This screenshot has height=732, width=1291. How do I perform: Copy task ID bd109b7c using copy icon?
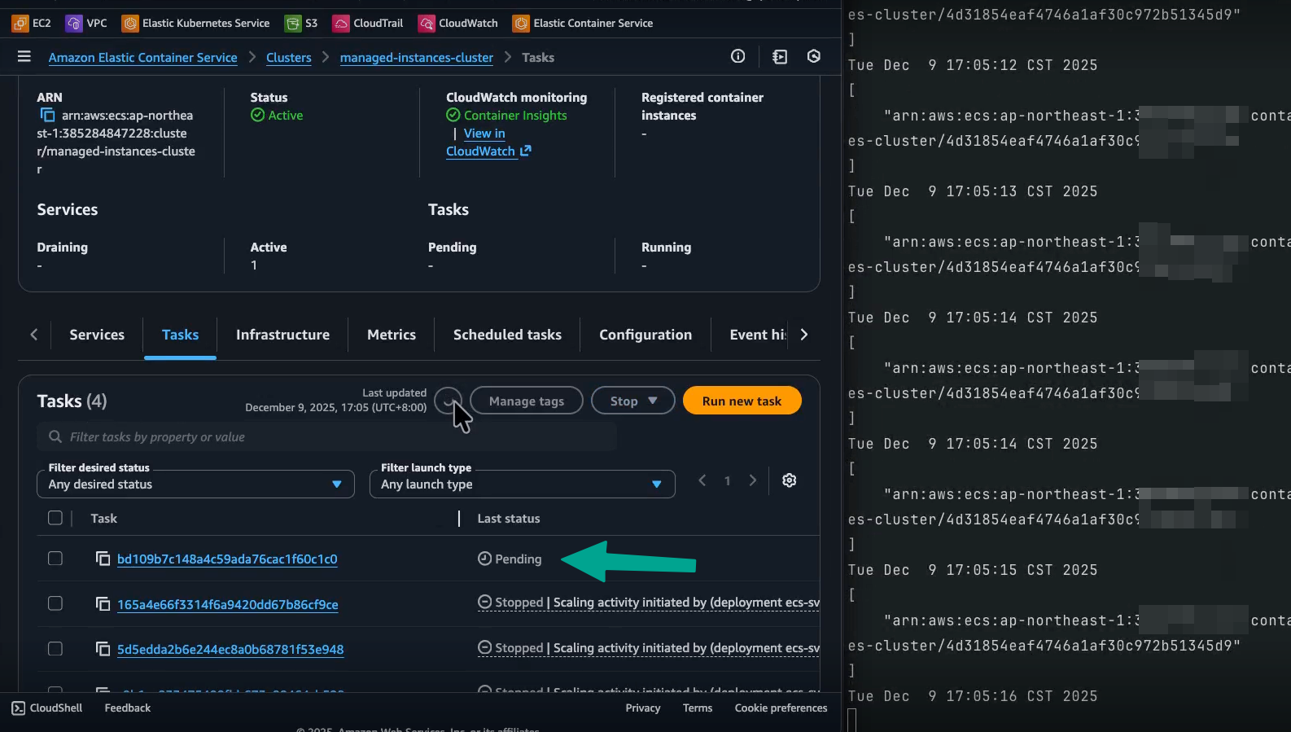coord(103,559)
